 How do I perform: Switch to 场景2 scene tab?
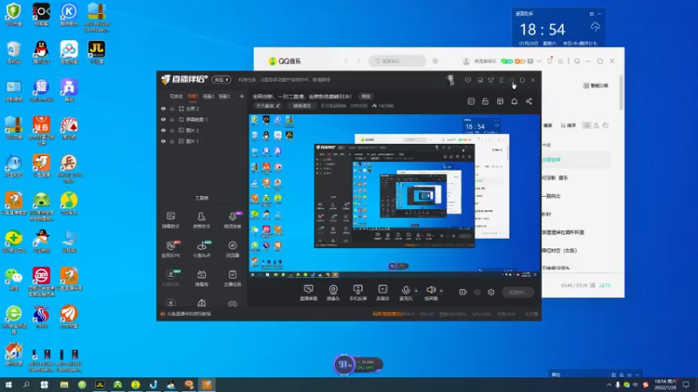coord(209,96)
